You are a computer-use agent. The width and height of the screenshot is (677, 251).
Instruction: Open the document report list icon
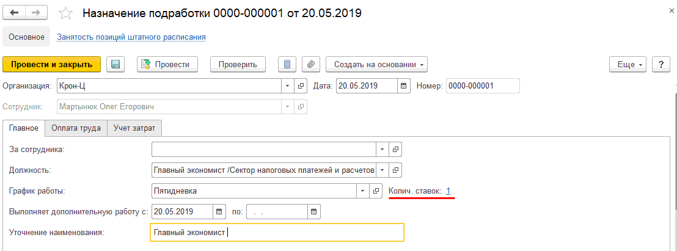[287, 64]
